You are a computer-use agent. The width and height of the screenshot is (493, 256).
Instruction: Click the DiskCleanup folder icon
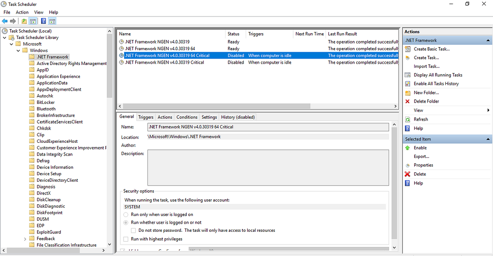[32, 200]
